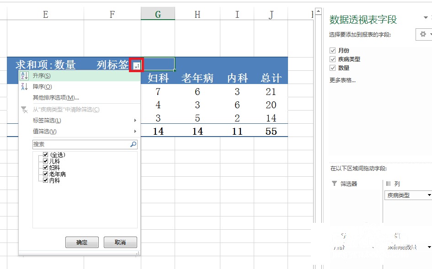Select column E header

pyautogui.click(x=45, y=14)
